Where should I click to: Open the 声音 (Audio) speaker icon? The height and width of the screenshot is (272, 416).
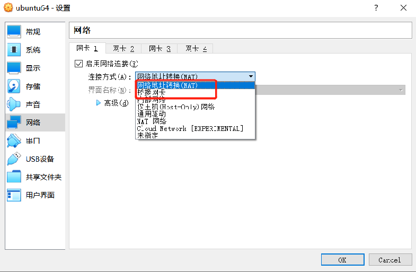[13, 104]
